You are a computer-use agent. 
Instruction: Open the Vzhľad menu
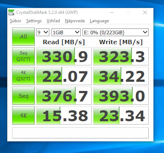[x=53, y=21]
